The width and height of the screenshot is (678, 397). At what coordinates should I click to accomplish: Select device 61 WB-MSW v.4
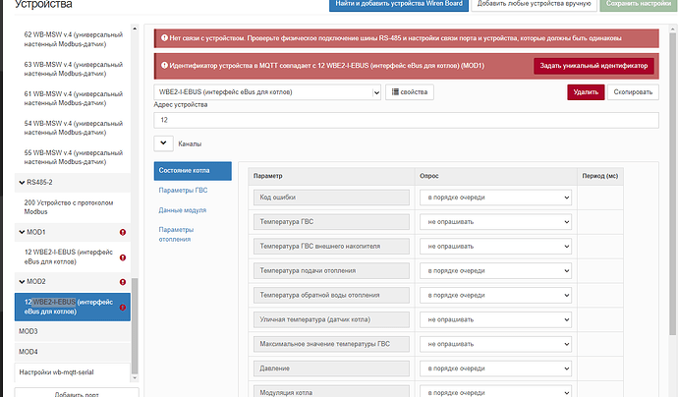click(x=73, y=98)
